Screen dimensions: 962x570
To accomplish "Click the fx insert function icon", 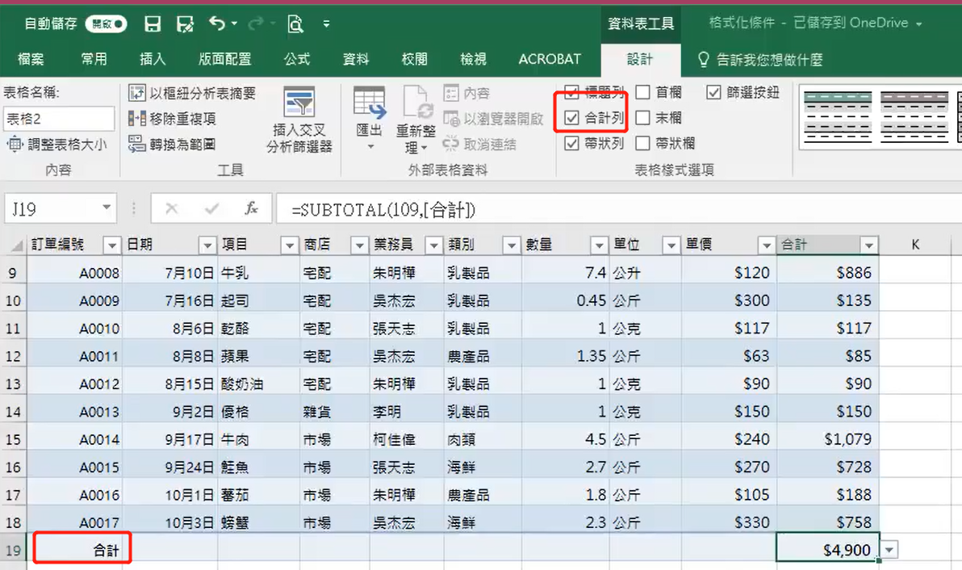I will pos(251,208).
